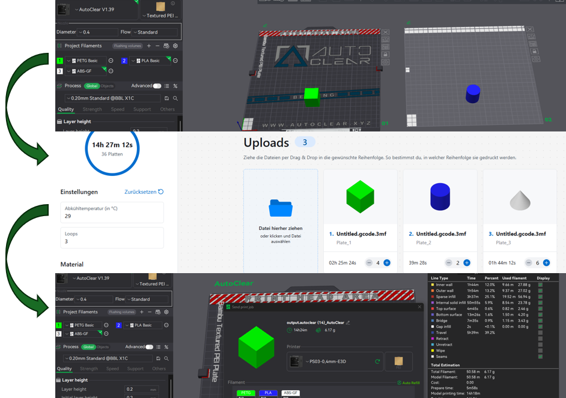Sync filaments with AMS in upper Bambu Studio

point(166,46)
